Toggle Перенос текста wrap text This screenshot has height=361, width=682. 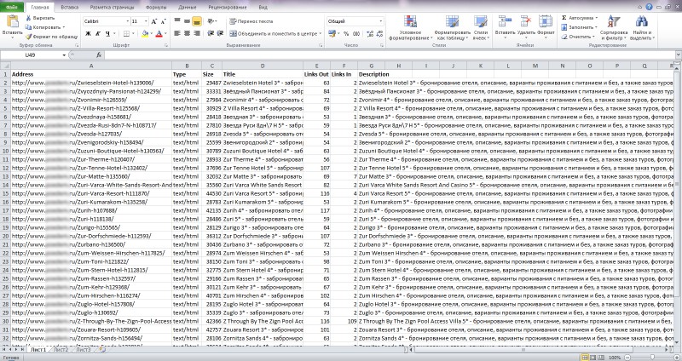[251, 20]
